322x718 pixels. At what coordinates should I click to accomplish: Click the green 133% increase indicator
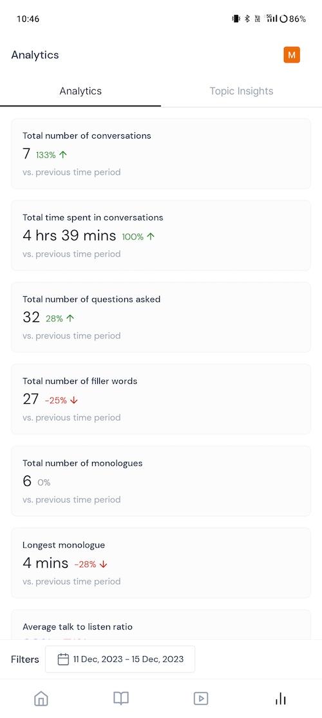[x=52, y=155]
